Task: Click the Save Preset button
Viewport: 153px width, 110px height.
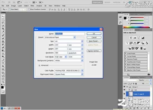Action: coord(94,41)
